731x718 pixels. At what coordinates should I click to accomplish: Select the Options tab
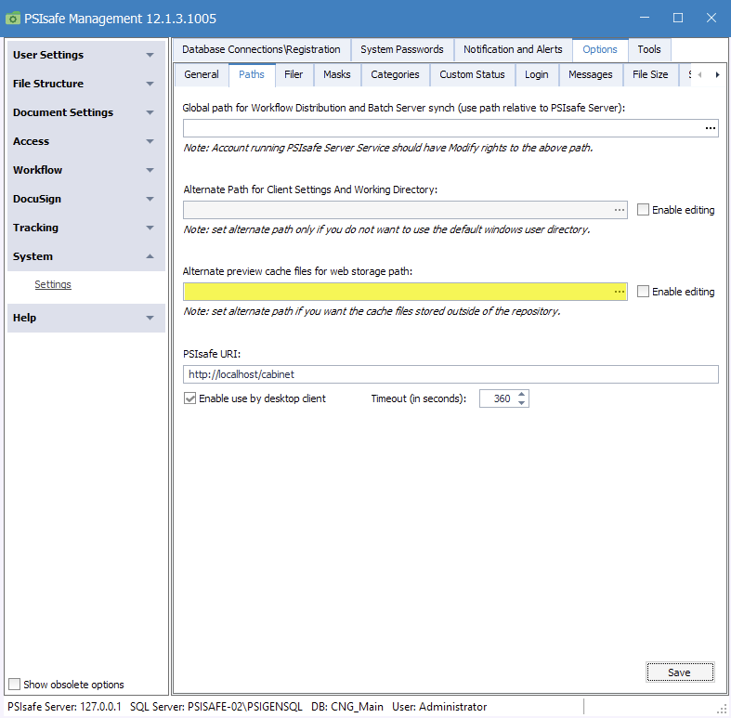[600, 49]
